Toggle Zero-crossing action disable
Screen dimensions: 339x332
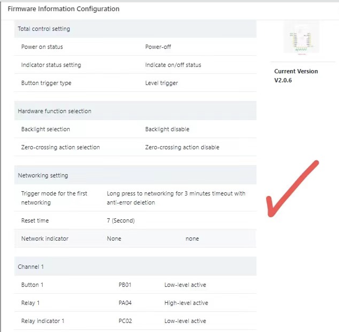(182, 147)
